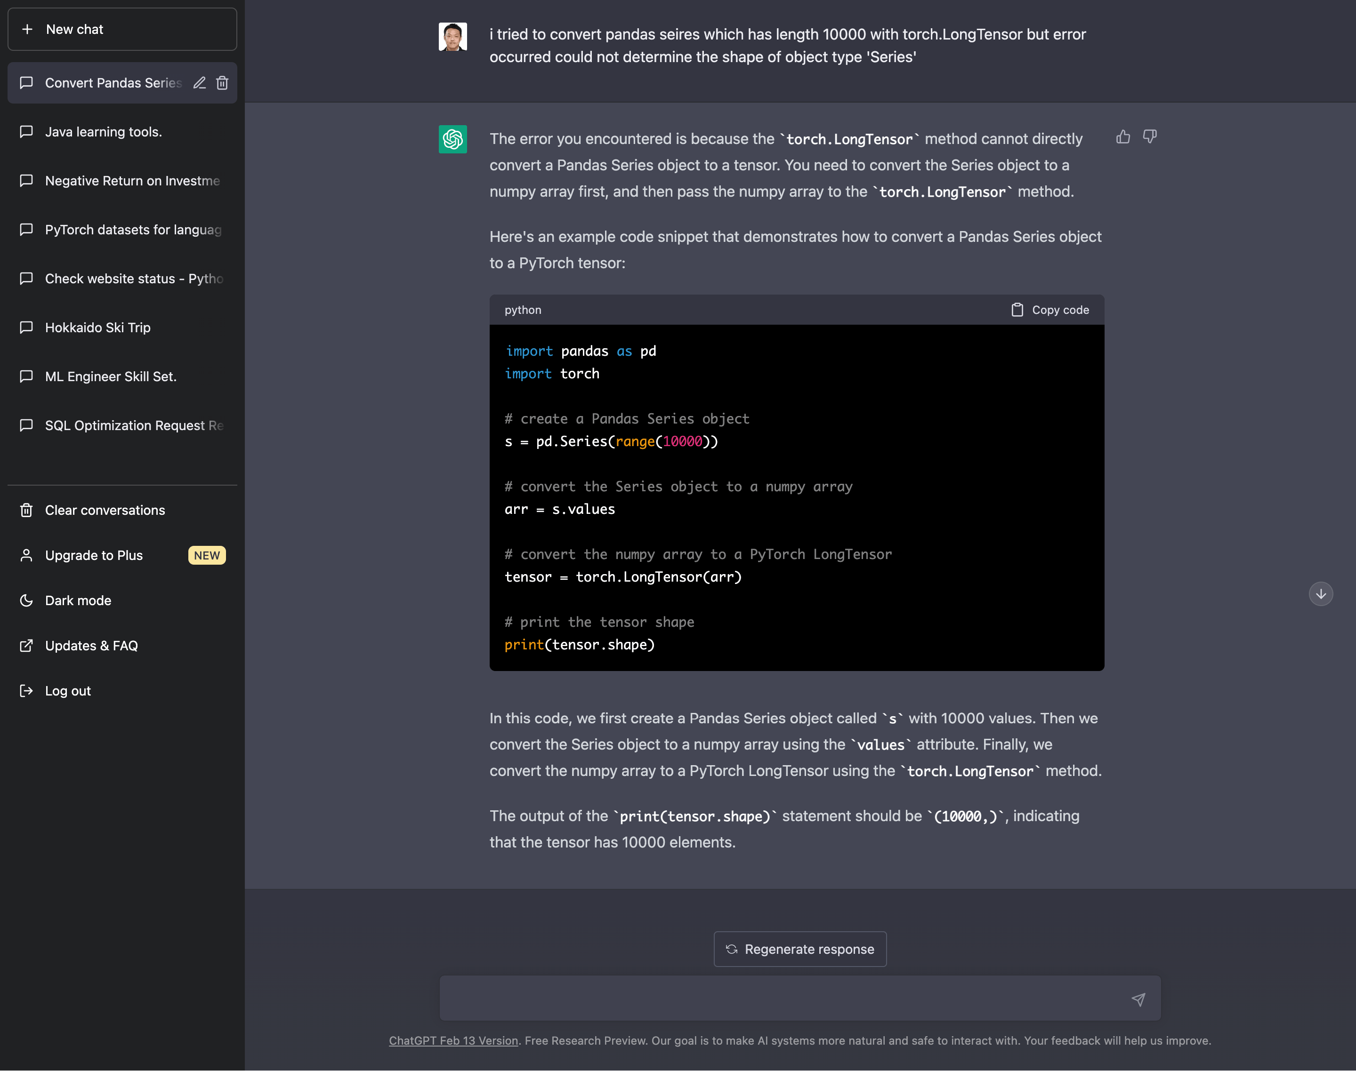Click Clear conversations
Viewport: 1356px width, 1071px height.
[122, 511]
